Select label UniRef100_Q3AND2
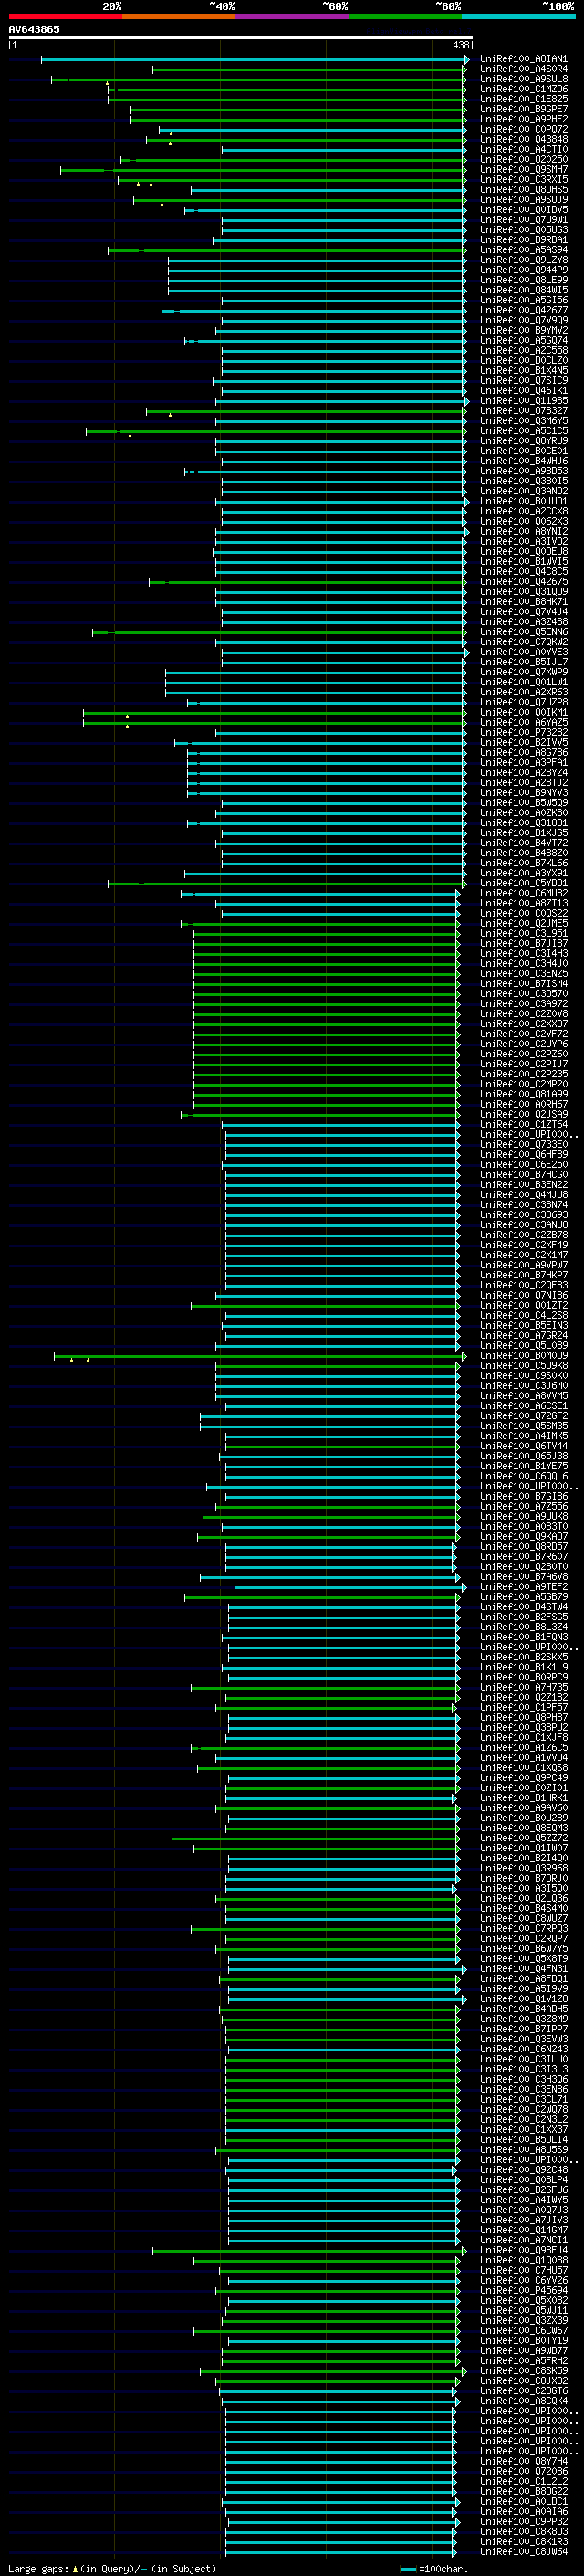The image size is (584, 2576). (x=523, y=491)
